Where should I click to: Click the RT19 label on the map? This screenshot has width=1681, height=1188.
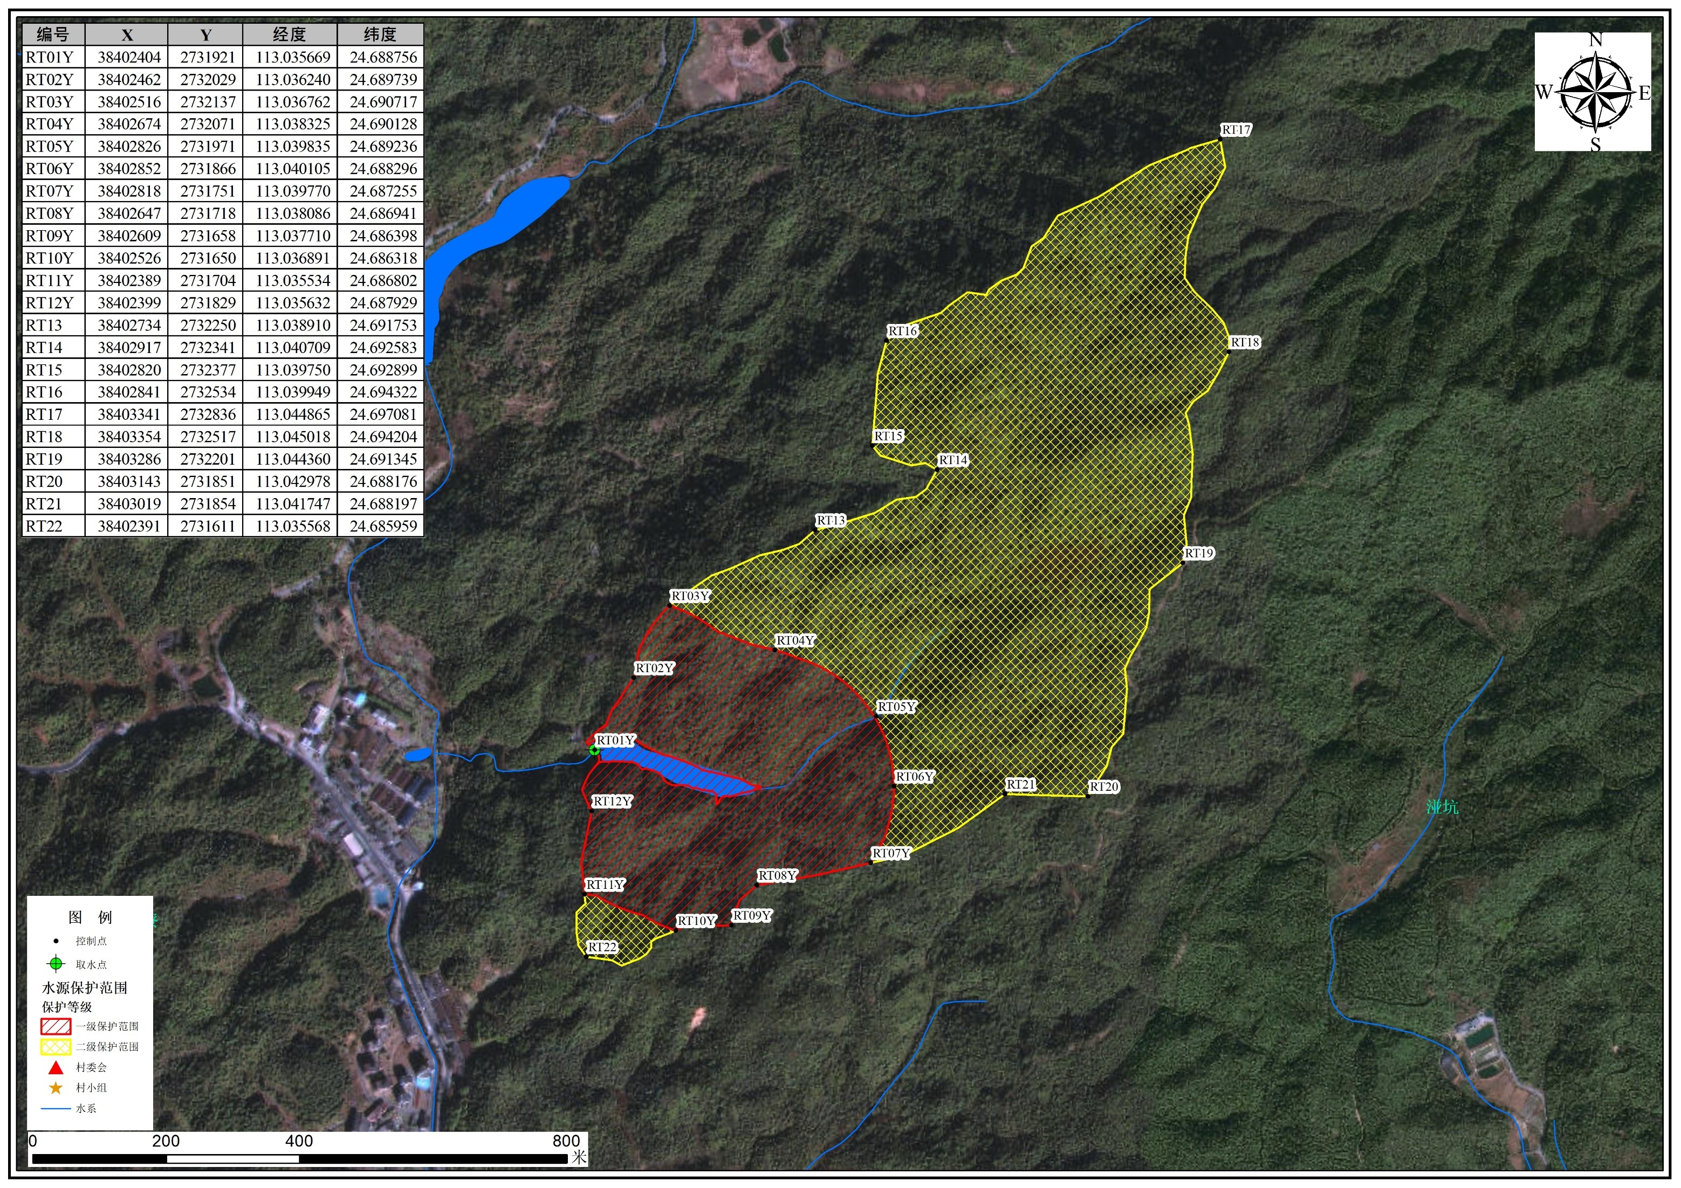(1198, 552)
